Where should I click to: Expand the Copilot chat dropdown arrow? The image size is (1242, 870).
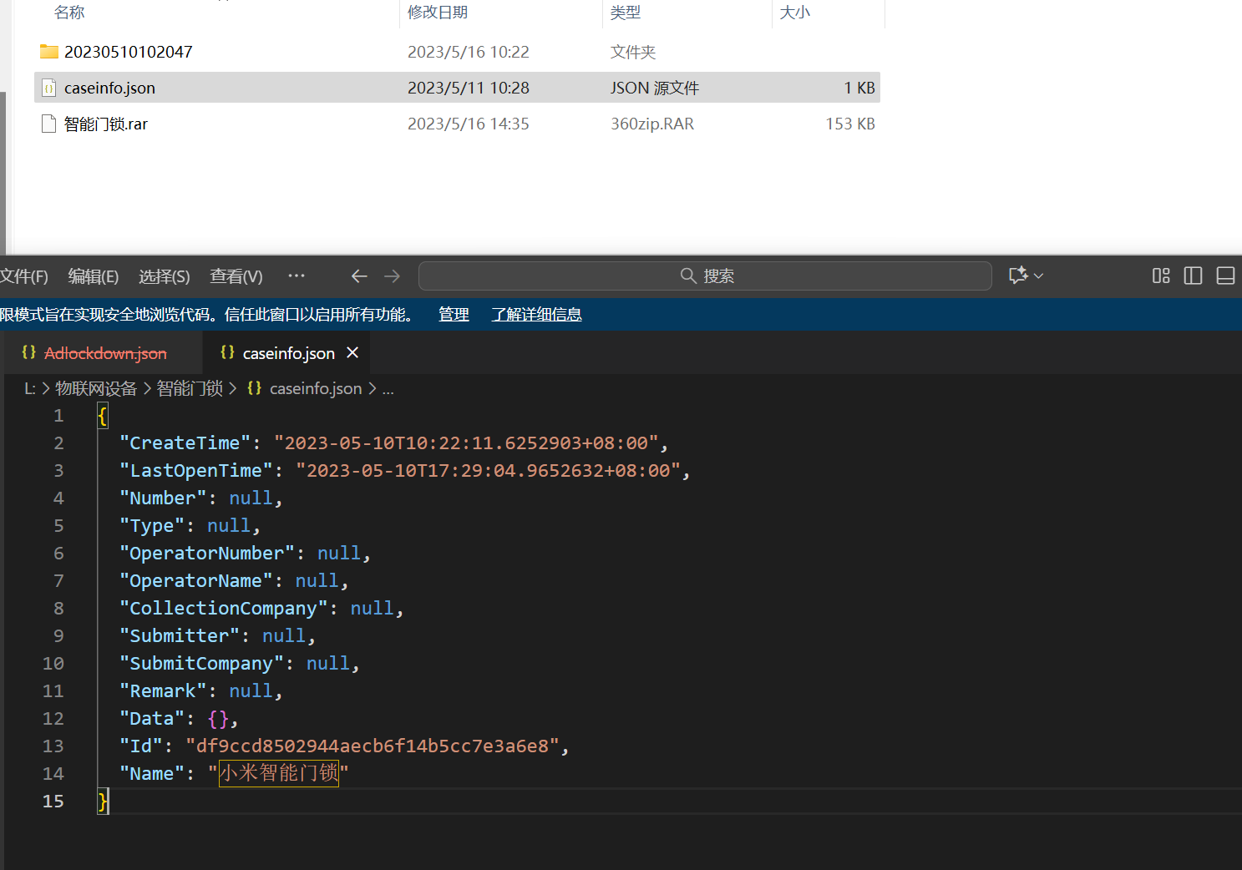(x=1039, y=276)
